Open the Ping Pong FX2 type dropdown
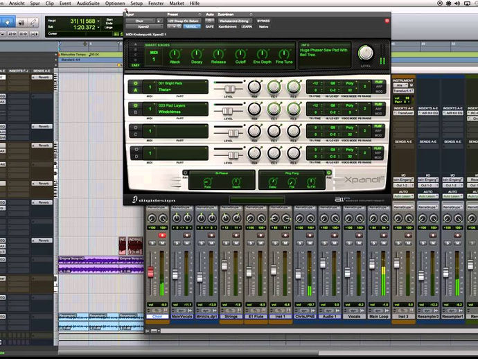Viewport: 478px width, 359px height. 292,173
